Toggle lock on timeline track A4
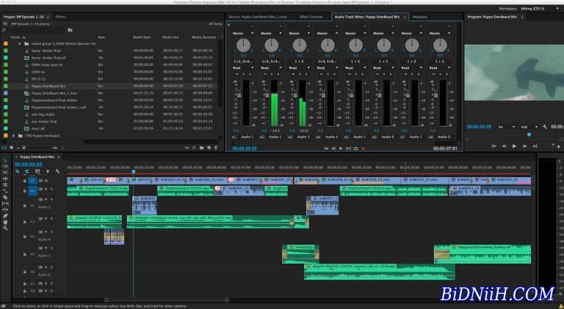The image size is (564, 309). point(25,237)
